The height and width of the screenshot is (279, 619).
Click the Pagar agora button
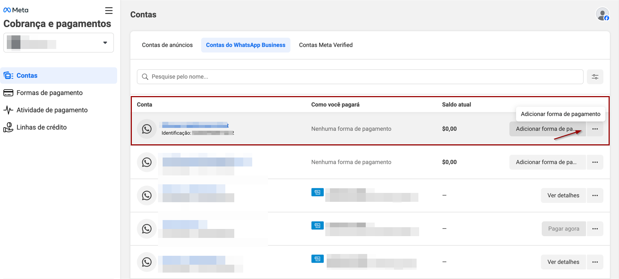point(563,229)
